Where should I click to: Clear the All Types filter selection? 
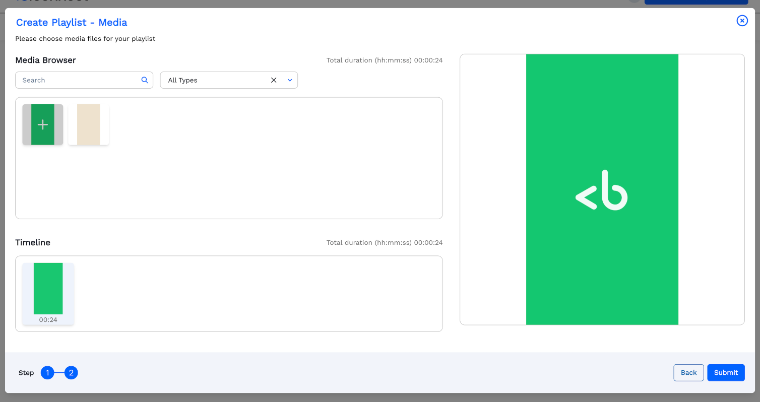click(274, 80)
